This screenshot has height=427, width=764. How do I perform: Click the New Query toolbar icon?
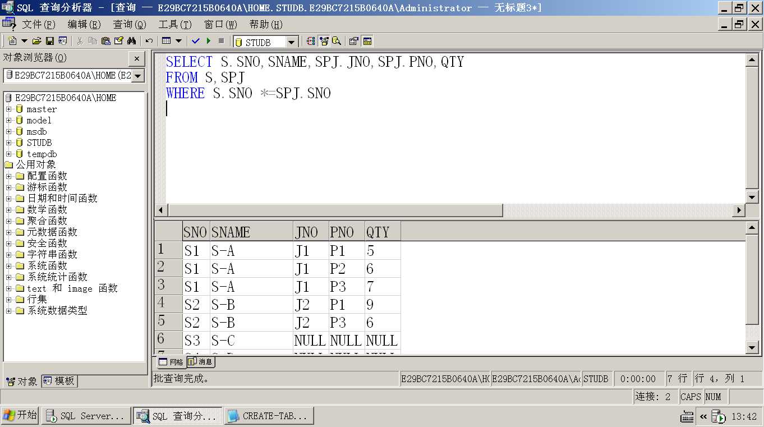click(12, 41)
